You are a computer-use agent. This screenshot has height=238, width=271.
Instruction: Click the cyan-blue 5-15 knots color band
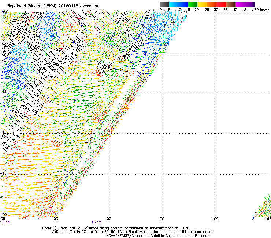178,4
